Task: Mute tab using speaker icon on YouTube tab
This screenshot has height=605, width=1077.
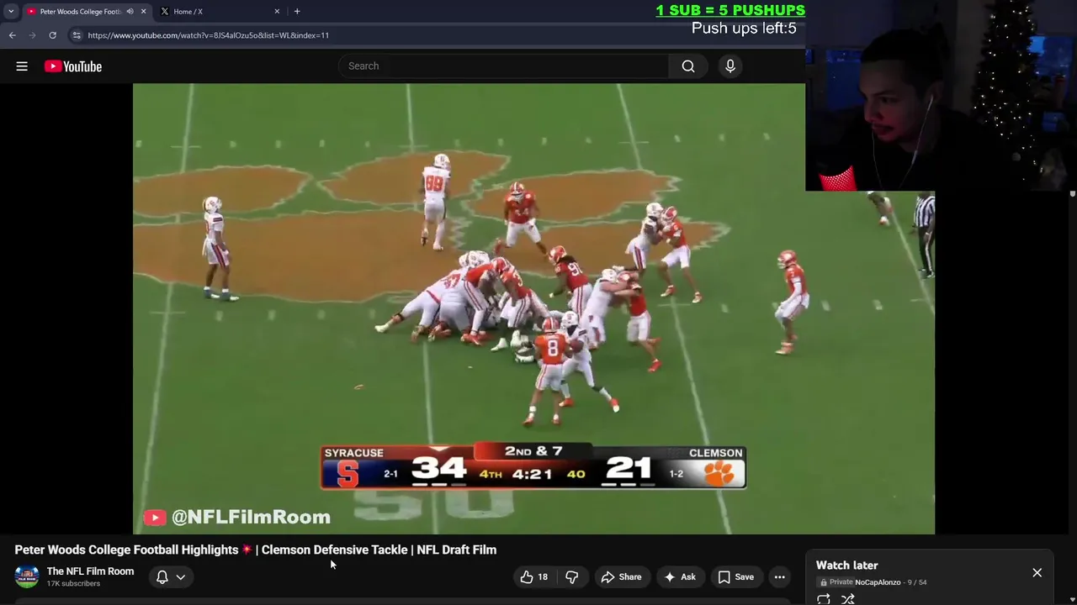Action: pyautogui.click(x=130, y=12)
